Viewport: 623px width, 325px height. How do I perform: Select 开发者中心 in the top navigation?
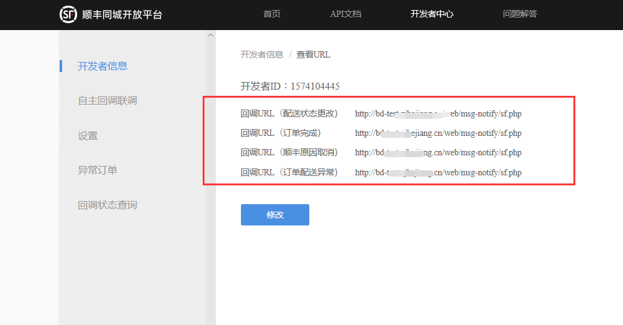click(432, 14)
